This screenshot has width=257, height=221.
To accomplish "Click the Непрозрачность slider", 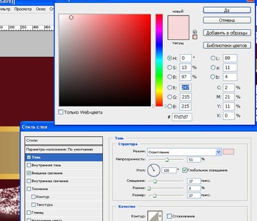I will 166,159.
